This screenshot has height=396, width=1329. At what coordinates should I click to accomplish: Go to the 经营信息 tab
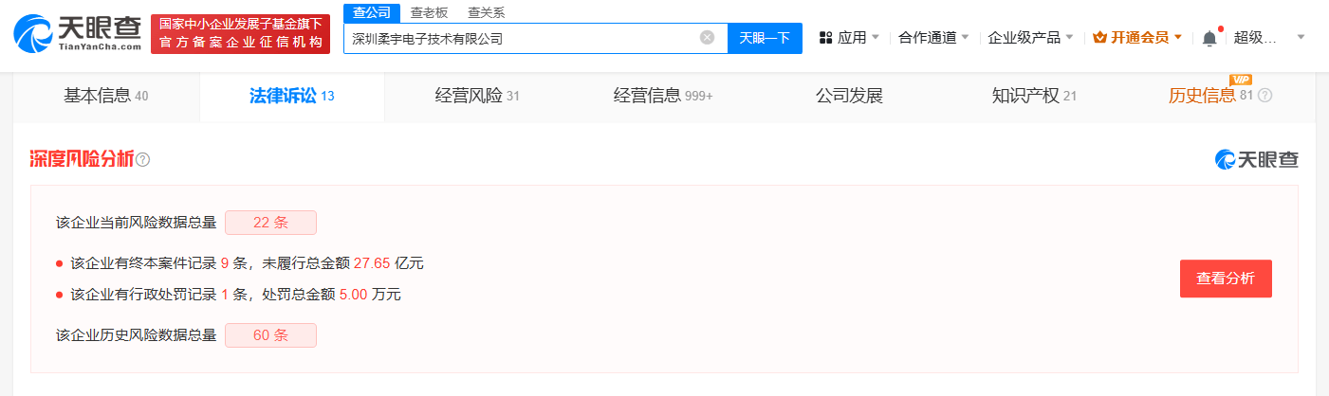click(663, 96)
